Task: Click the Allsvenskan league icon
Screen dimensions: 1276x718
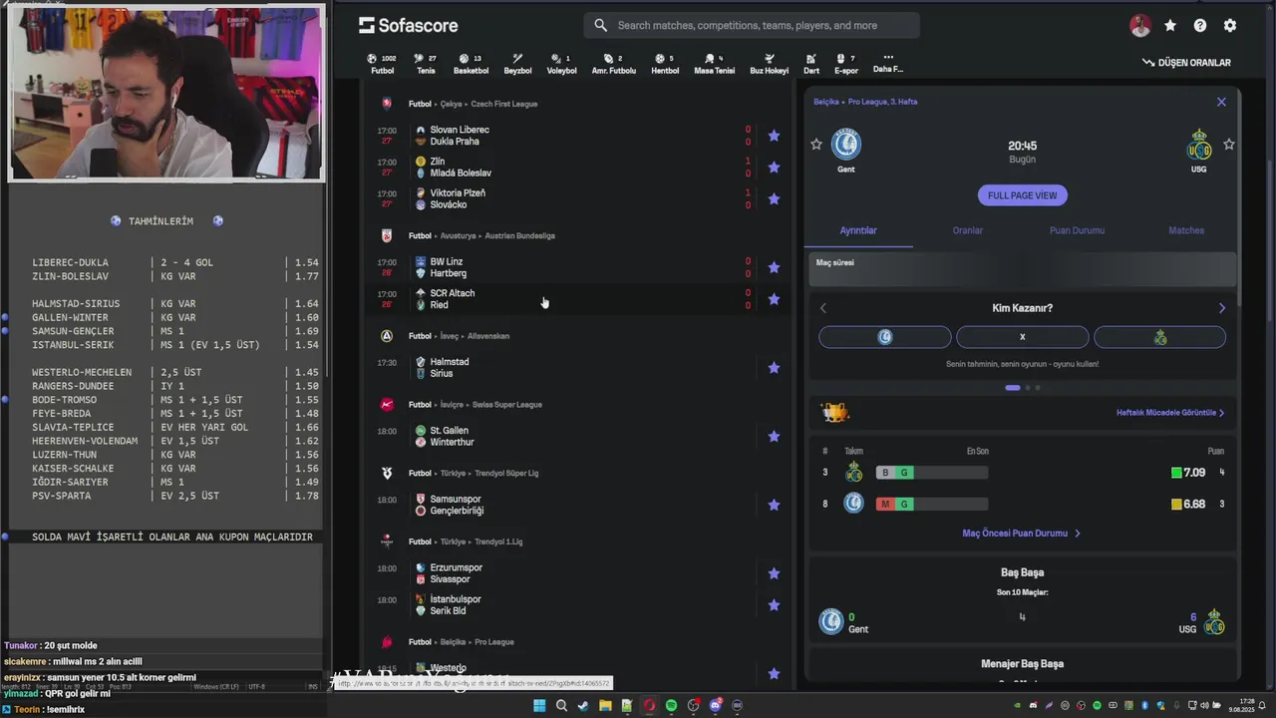Action: [387, 336]
